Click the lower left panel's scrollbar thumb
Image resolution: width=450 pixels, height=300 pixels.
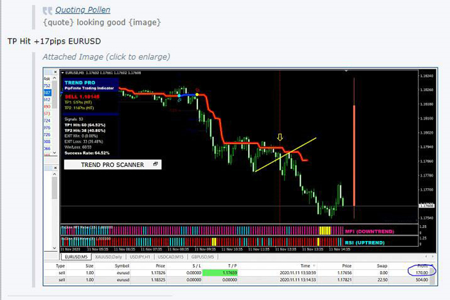pyautogui.click(x=55, y=188)
